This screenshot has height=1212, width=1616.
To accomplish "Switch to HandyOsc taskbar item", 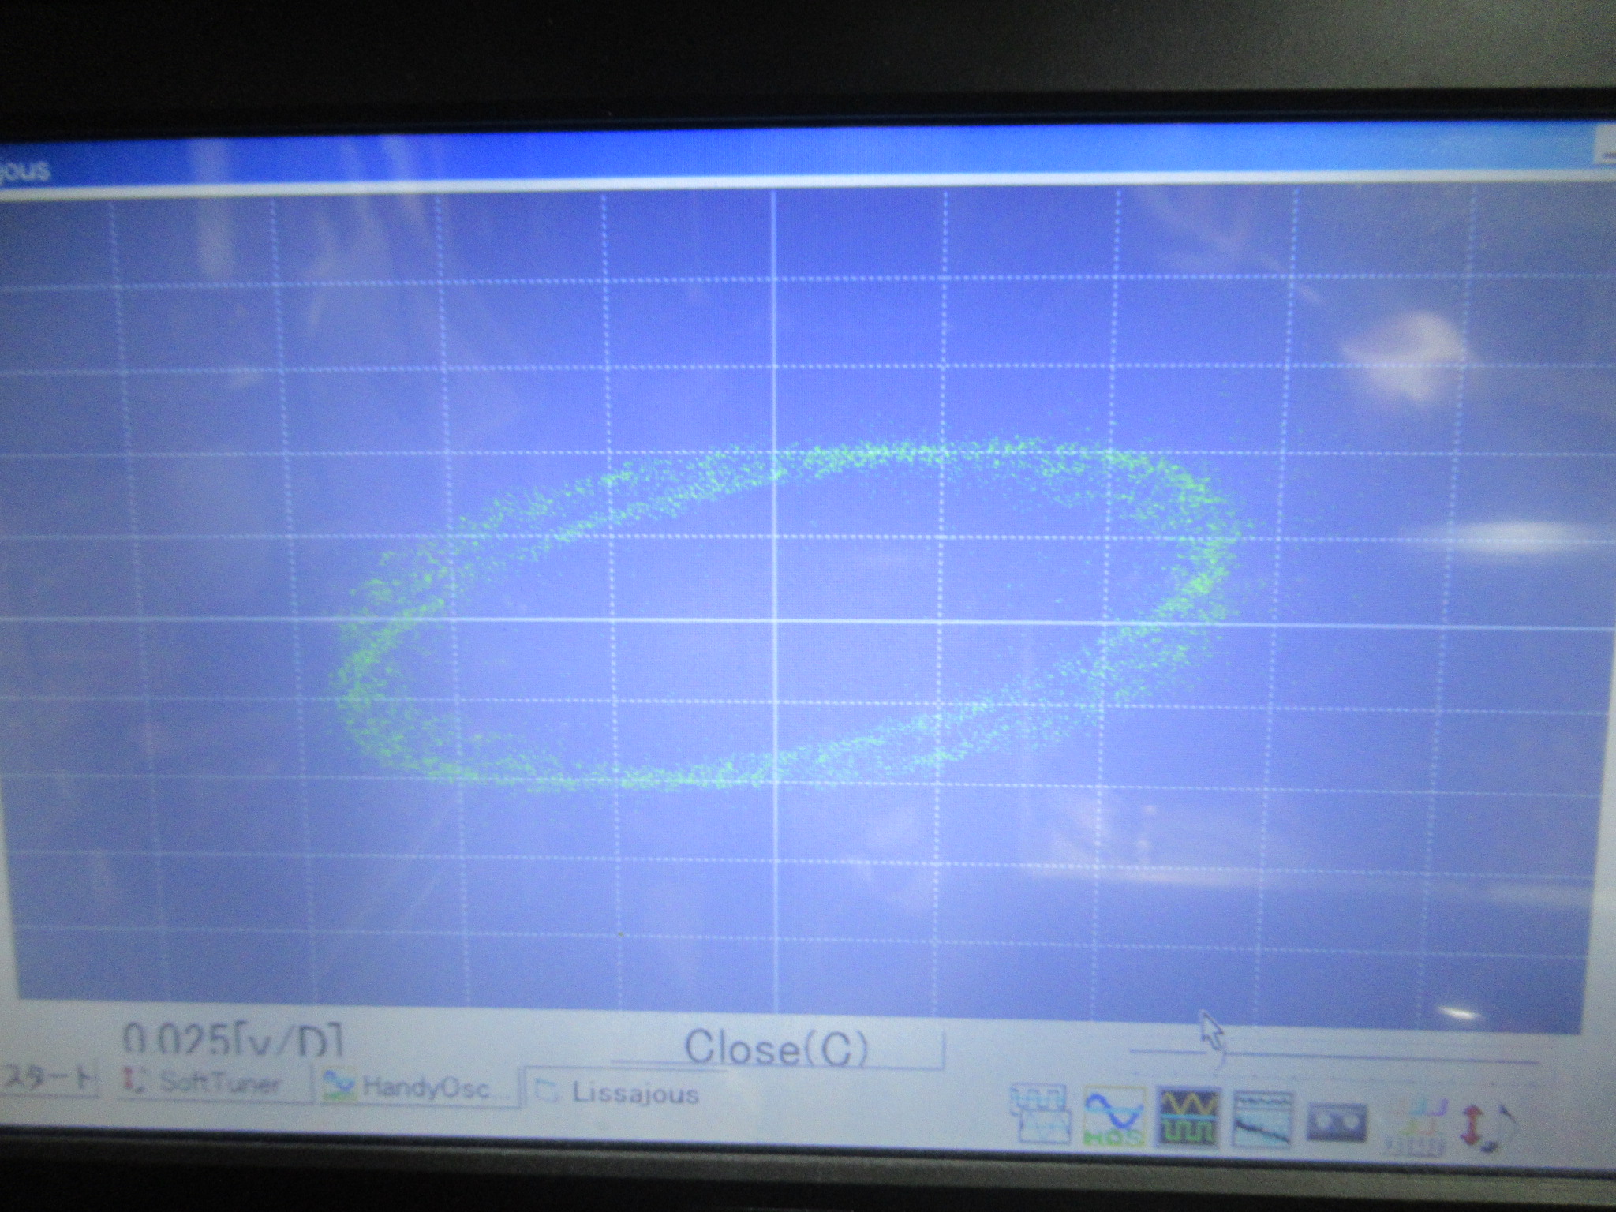I will coord(418,1088).
